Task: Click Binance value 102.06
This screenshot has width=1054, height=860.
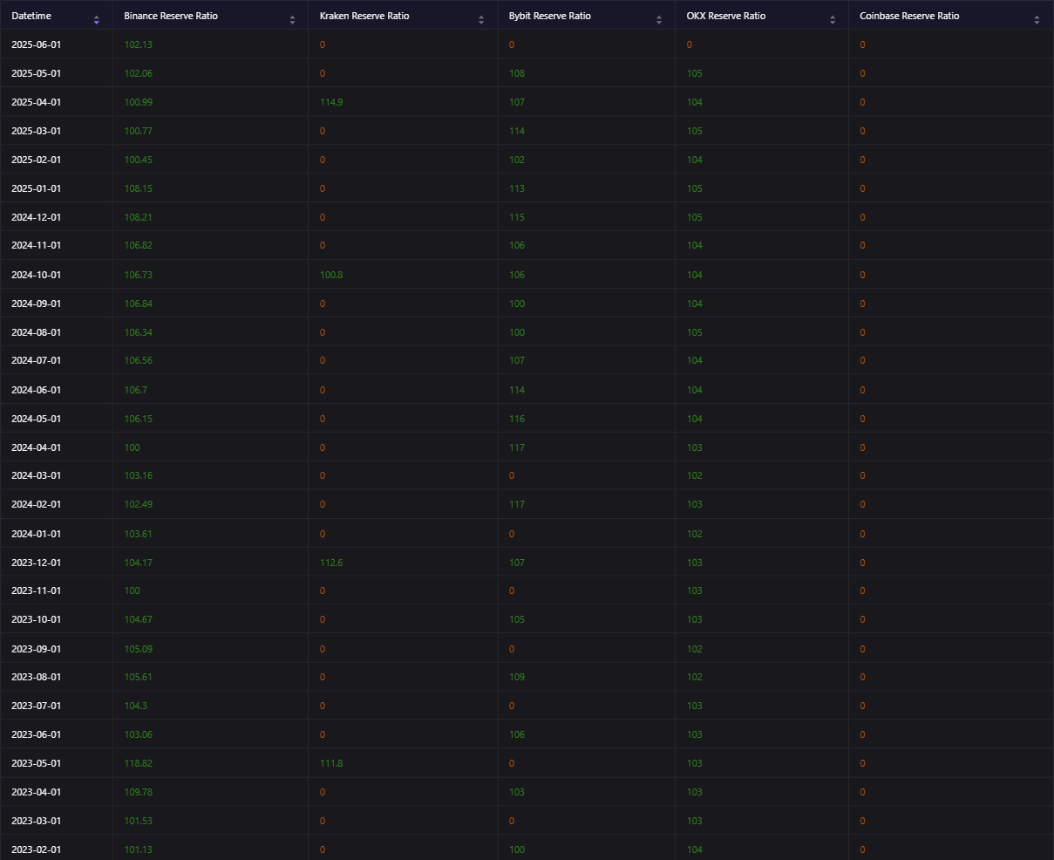Action: (138, 73)
